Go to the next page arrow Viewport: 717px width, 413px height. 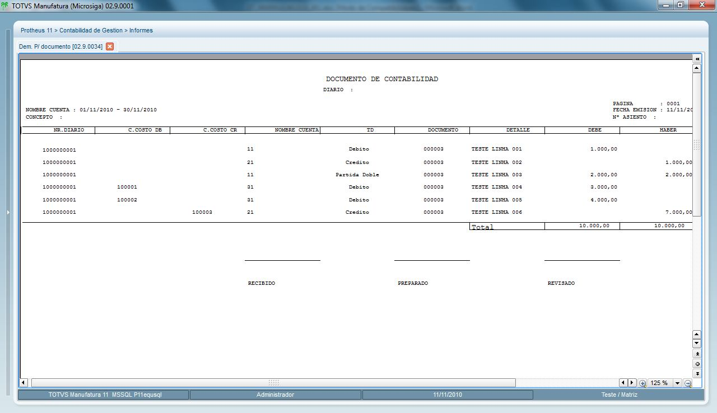[x=632, y=383]
